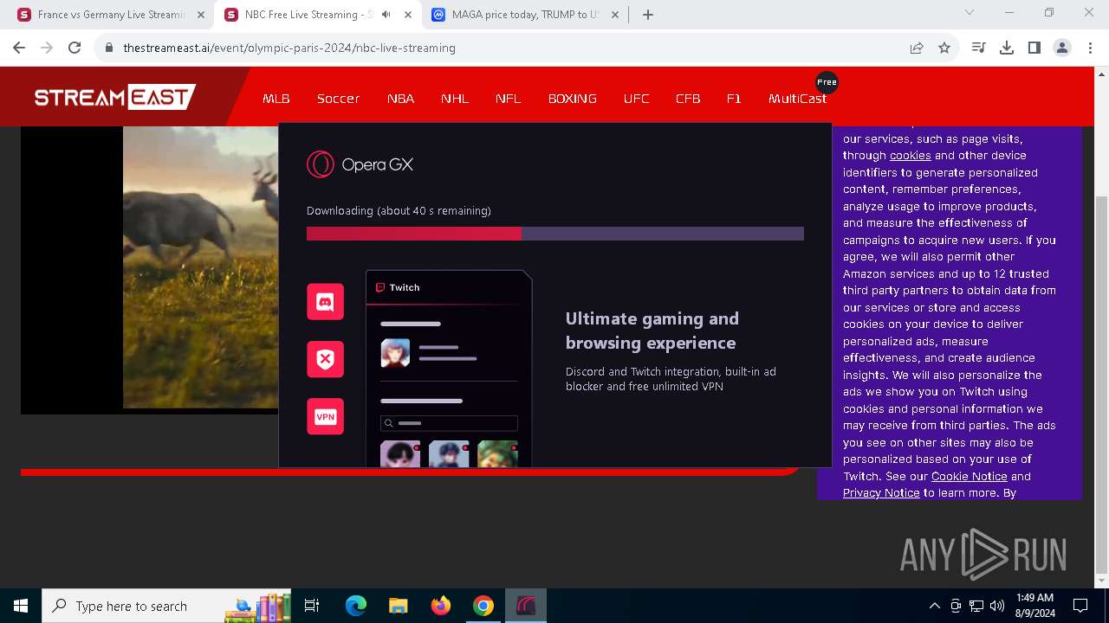Open the NFL menu item
Image resolution: width=1109 pixels, height=623 pixels.
(509, 99)
